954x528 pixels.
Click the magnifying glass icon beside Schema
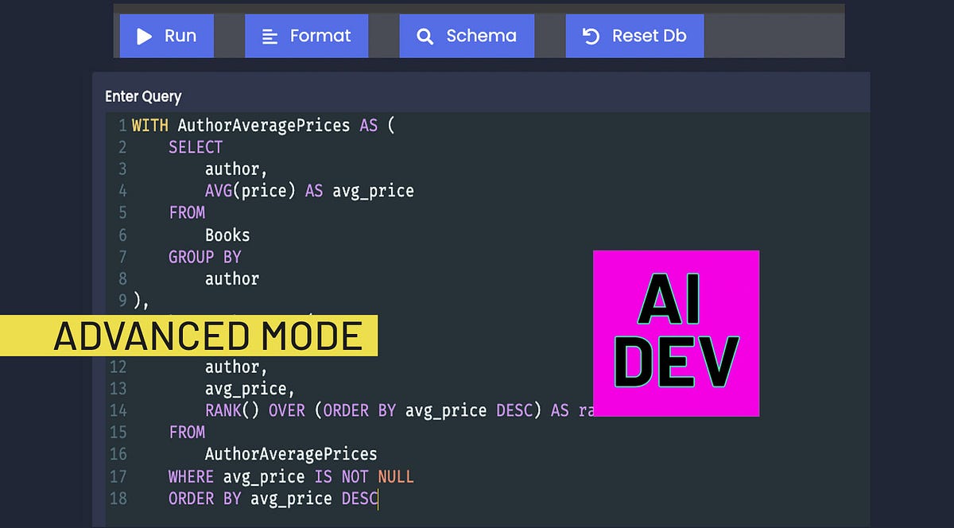425,35
